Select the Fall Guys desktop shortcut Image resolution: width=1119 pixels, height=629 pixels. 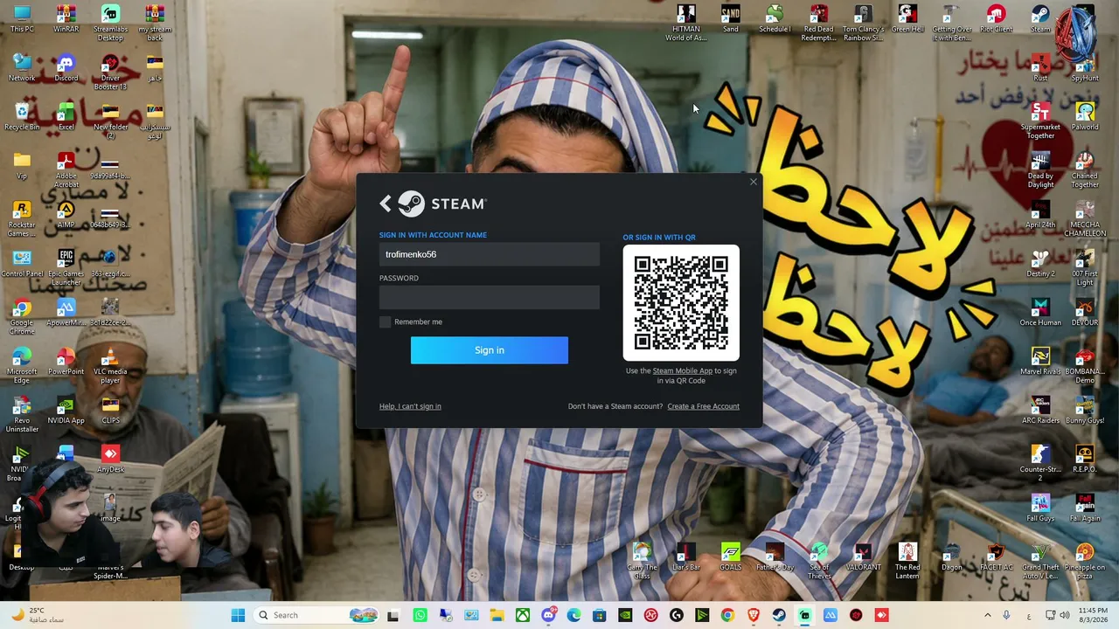coord(1040,508)
